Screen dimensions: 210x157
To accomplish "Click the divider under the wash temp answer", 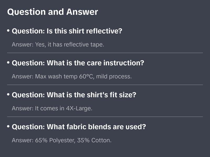I will coord(105,85).
